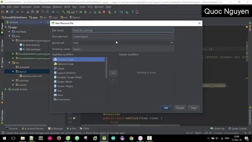Expand the manifests folder node
252x142 pixels.
(9, 32)
